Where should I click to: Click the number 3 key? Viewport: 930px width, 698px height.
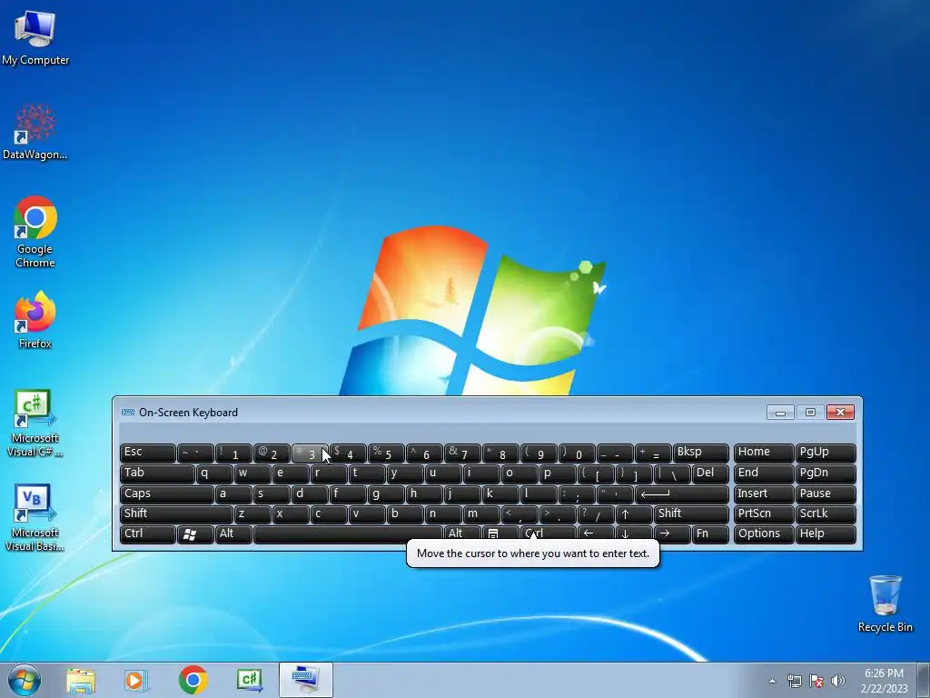310,454
